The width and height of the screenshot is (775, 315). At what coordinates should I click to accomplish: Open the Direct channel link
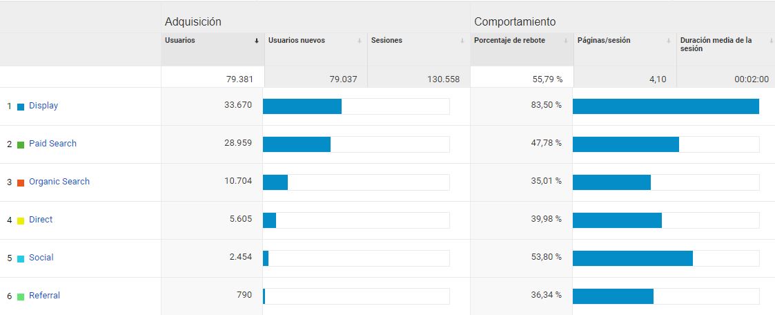41,220
